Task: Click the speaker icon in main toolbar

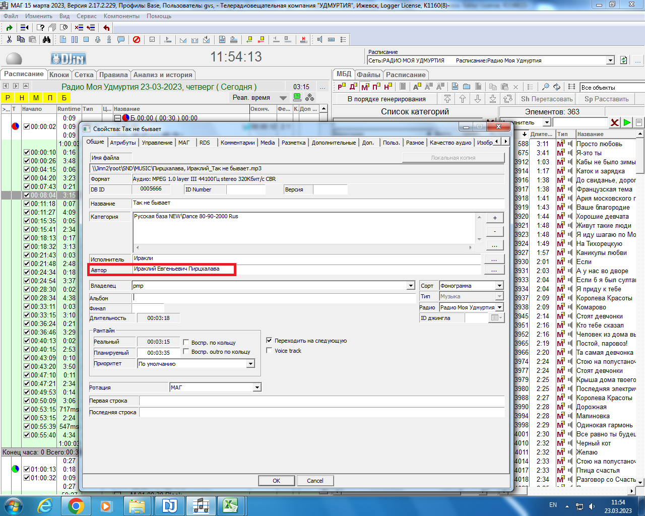Action: pyautogui.click(x=319, y=39)
